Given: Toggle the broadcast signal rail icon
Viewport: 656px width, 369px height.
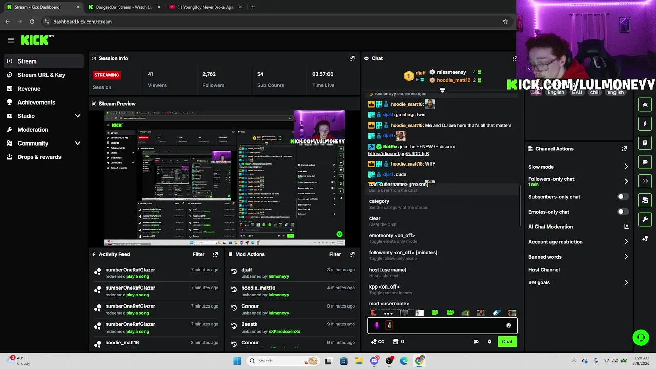Looking at the screenshot, I should (645, 181).
